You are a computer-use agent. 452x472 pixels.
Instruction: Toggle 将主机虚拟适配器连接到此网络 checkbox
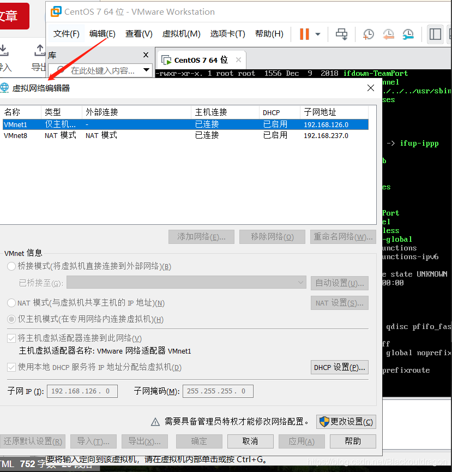tap(11, 338)
